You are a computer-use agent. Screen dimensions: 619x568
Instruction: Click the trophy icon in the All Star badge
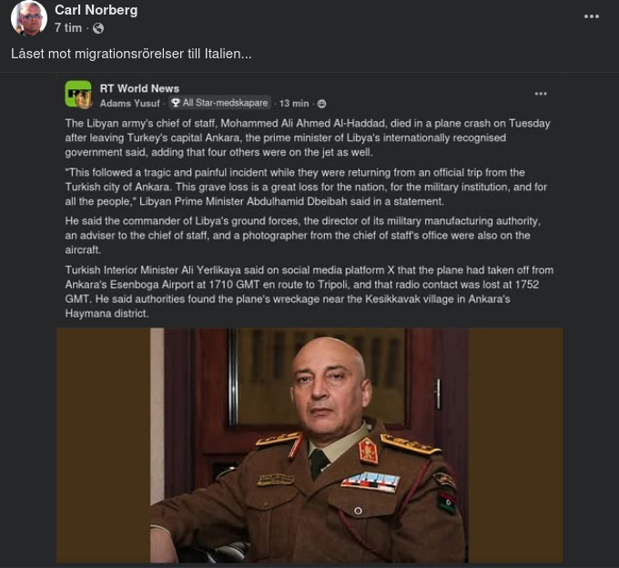click(x=176, y=104)
